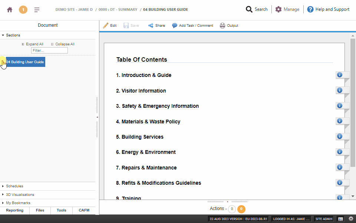Screen dimensions: 356x223
Task: Open 2. Visitor Information section
Action: point(141,91)
